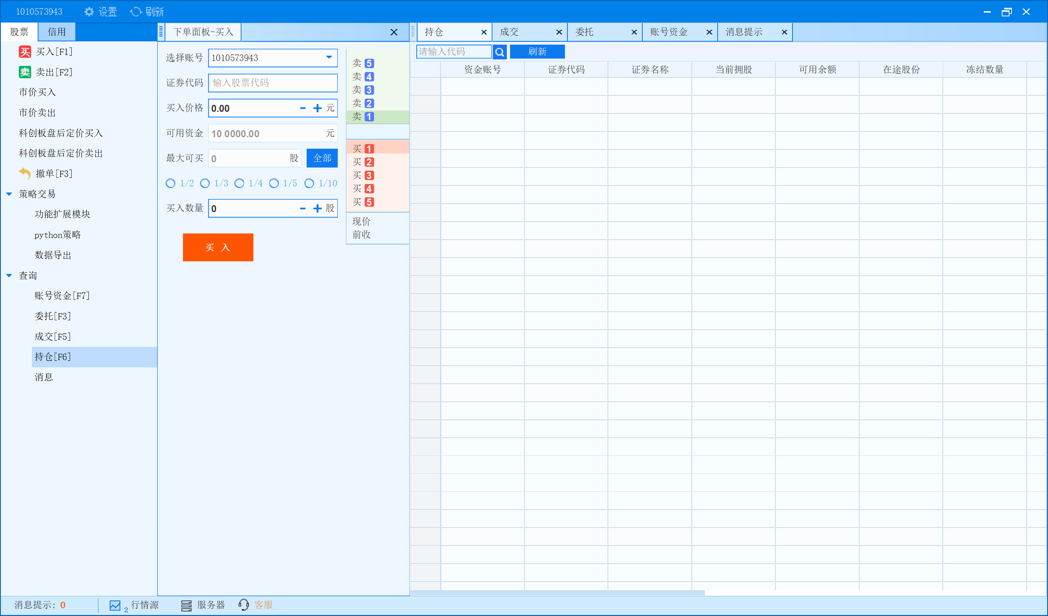
Task: Open 数据导出 item
Action: coord(53,255)
